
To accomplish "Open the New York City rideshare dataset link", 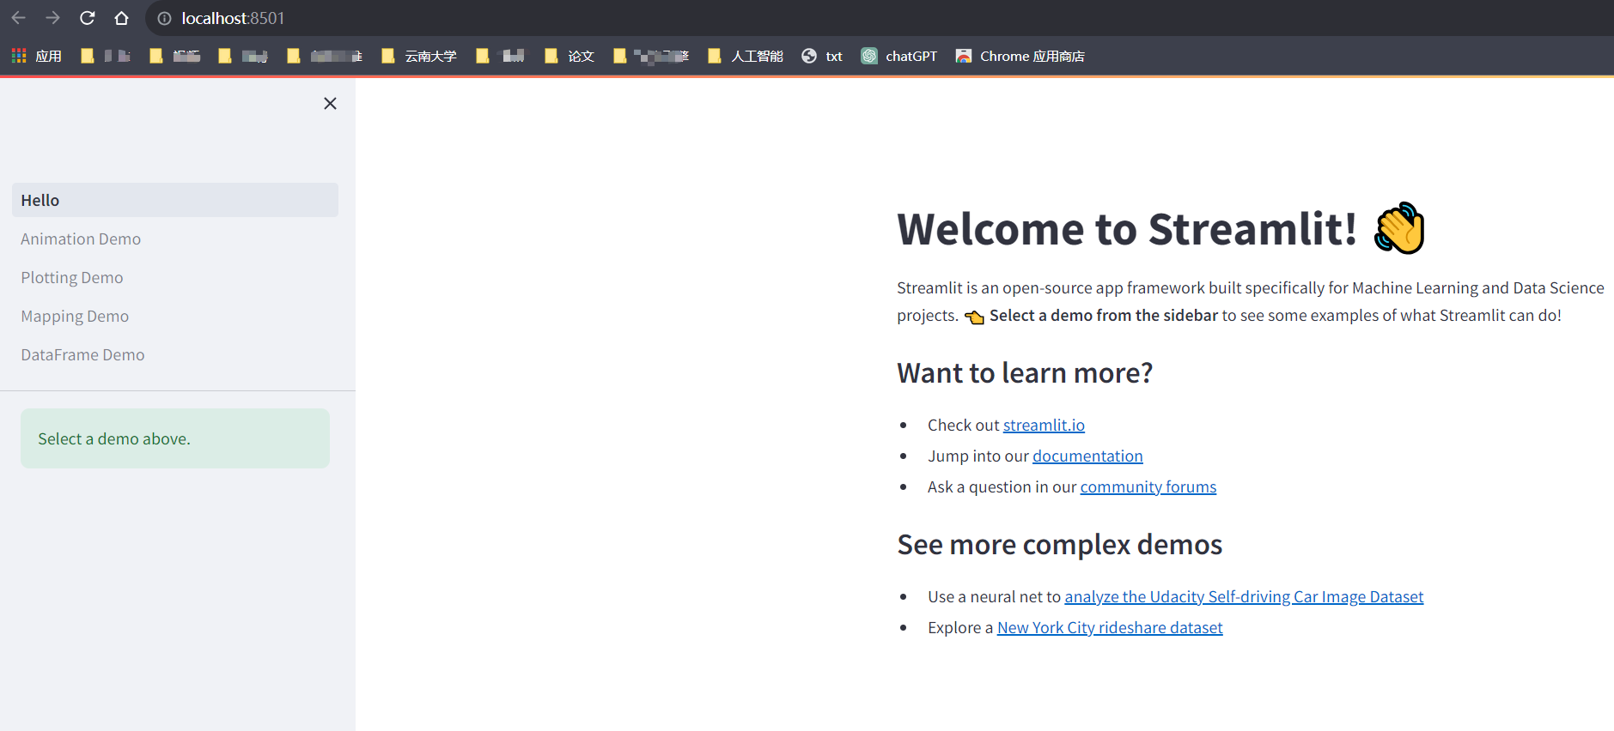I will tap(1110, 627).
